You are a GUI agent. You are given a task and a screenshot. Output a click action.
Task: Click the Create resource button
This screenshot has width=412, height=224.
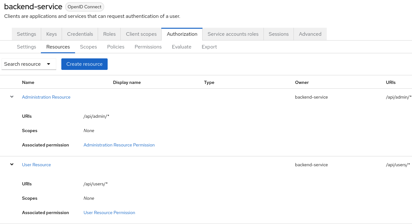coord(84,64)
